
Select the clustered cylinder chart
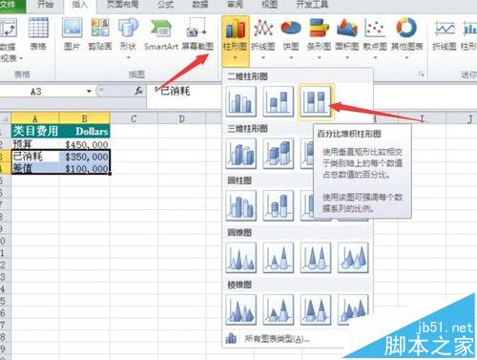tap(241, 205)
